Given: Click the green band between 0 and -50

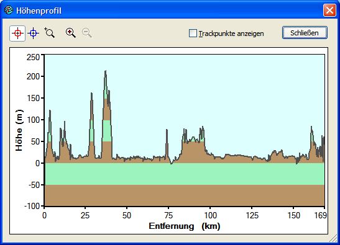Looking at the screenshot, I should point(185,174).
